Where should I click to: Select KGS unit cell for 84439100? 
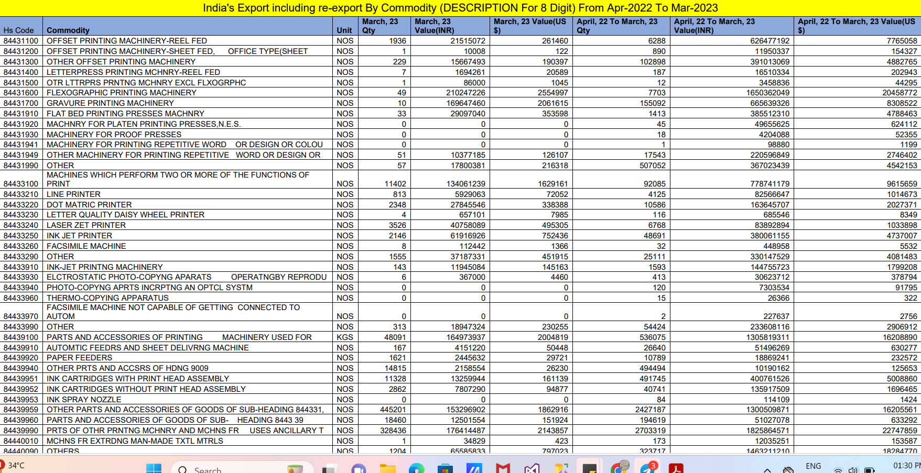[x=345, y=337]
